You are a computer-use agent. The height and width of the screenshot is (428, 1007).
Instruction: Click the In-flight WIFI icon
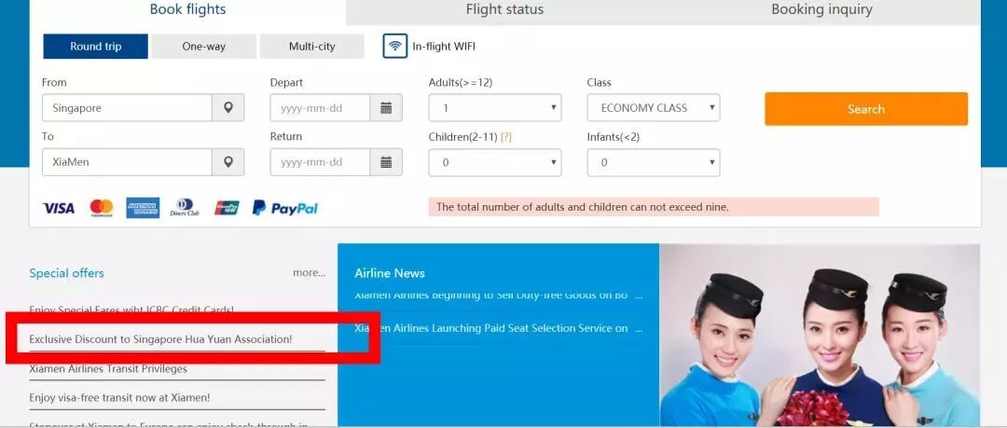click(x=395, y=47)
